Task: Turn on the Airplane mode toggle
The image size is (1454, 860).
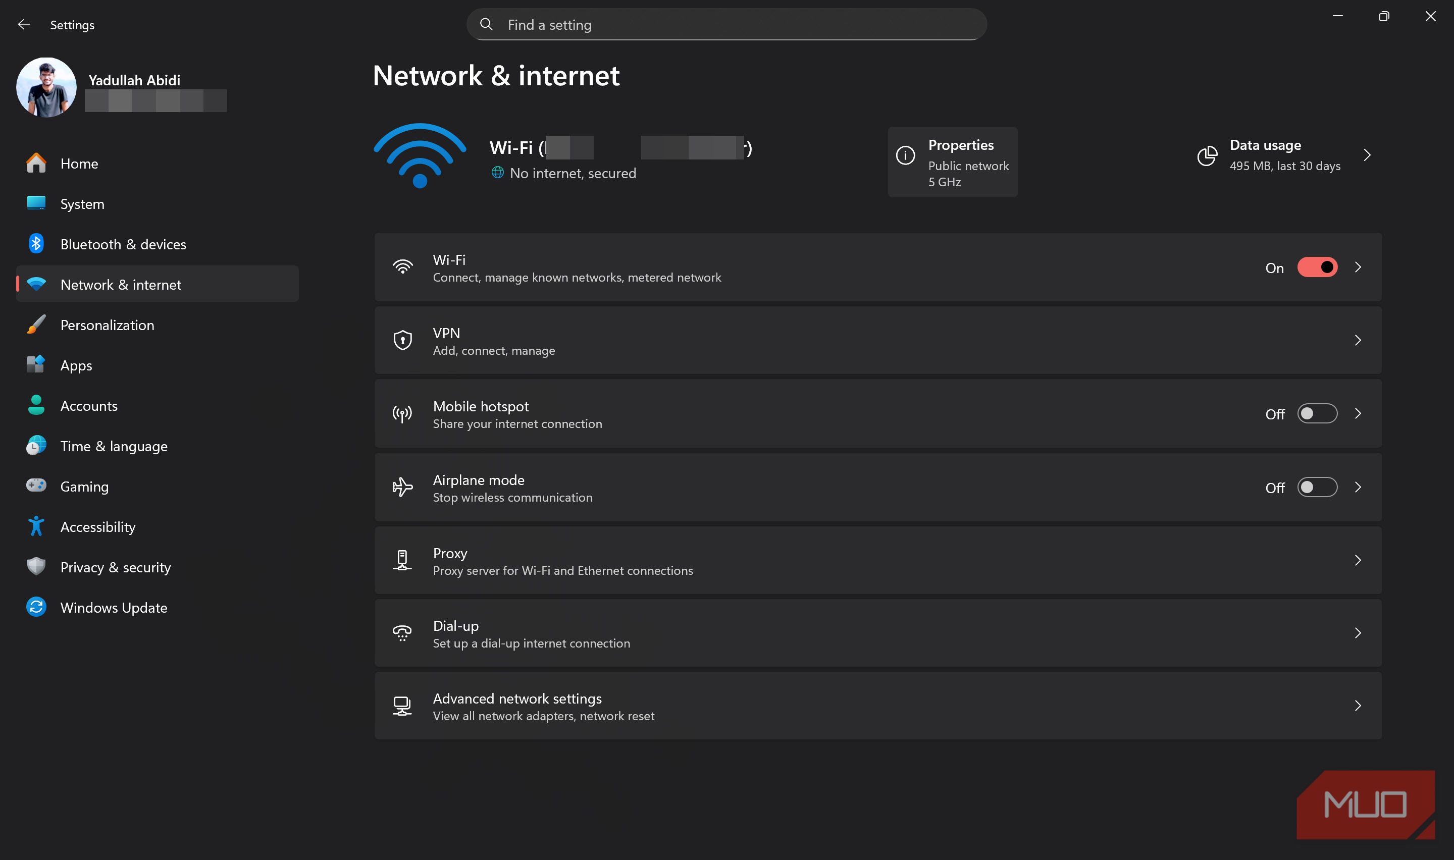Action: (x=1317, y=488)
